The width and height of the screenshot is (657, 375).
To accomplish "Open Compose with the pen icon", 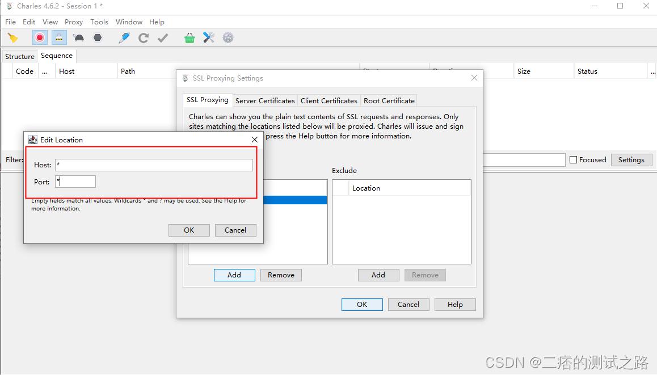I will click(x=124, y=37).
